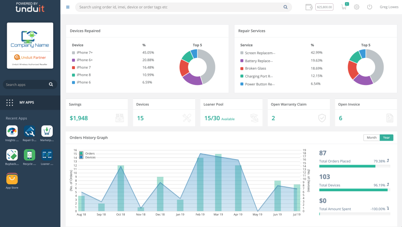Launch the Recycle app icon
The image size is (402, 227).
click(29, 155)
